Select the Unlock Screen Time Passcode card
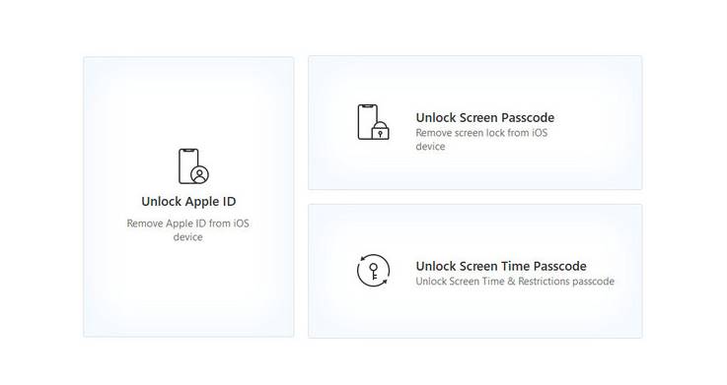This screenshot has height=385, width=727. tap(475, 271)
